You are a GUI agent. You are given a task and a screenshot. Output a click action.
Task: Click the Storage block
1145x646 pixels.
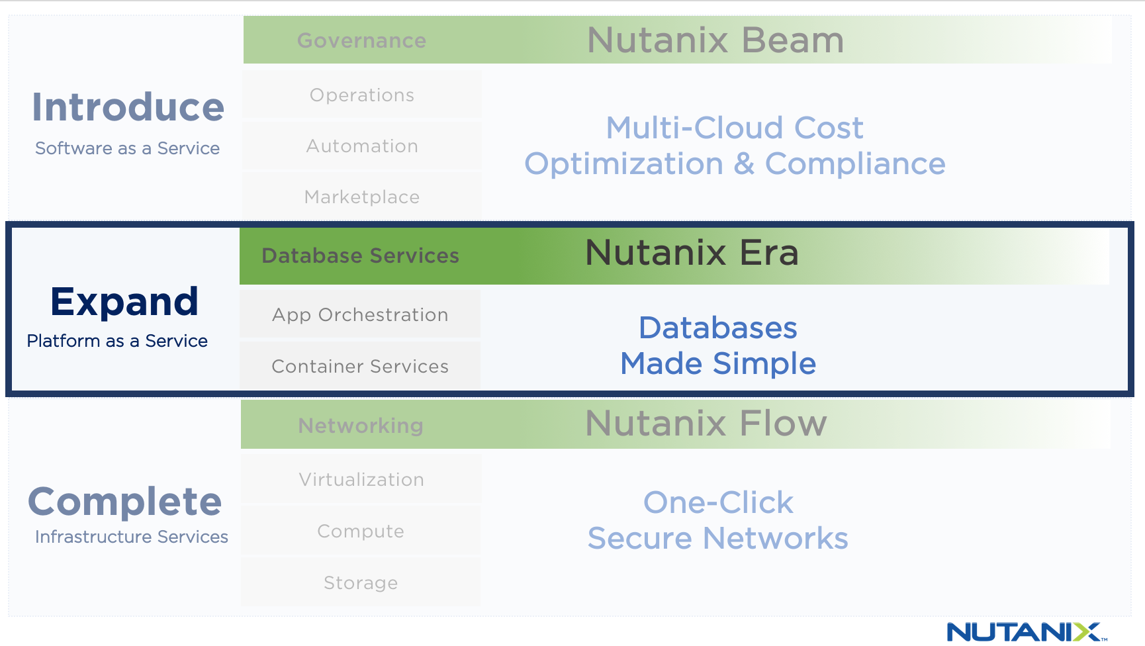[361, 583]
